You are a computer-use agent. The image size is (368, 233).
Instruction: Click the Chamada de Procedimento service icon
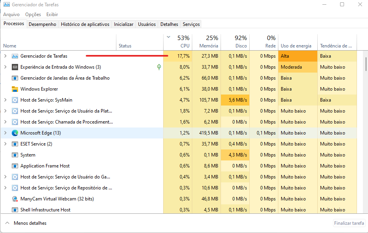click(15, 122)
